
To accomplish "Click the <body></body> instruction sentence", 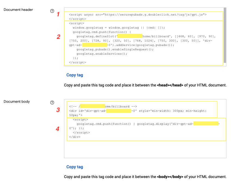I will tap(145, 177).
